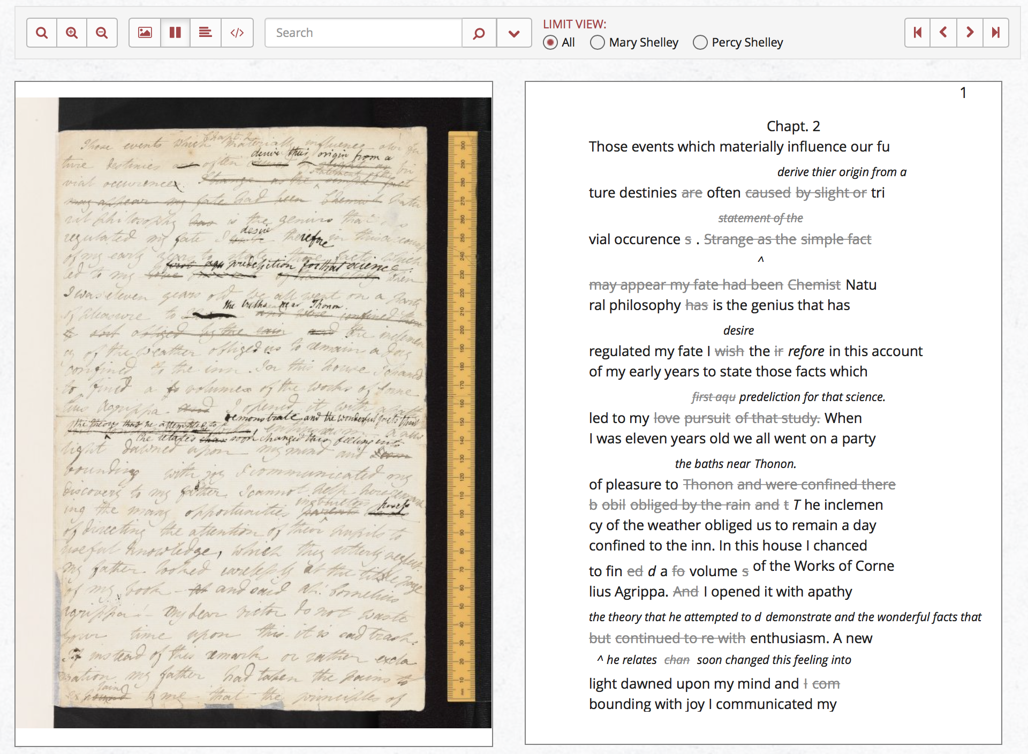Open the XML code view
The image size is (1028, 754).
pos(237,32)
